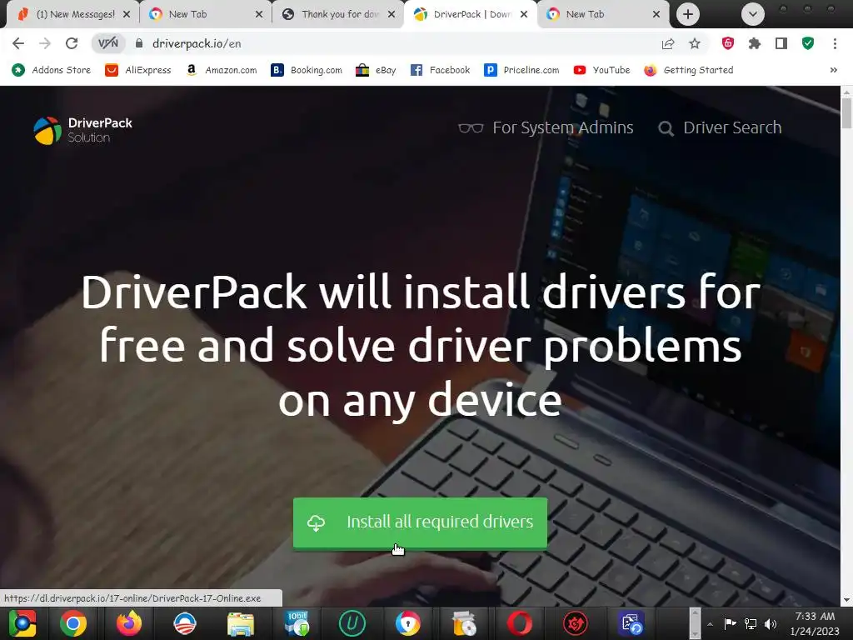
Task: Toggle the side panel icon
Action: [x=781, y=43]
